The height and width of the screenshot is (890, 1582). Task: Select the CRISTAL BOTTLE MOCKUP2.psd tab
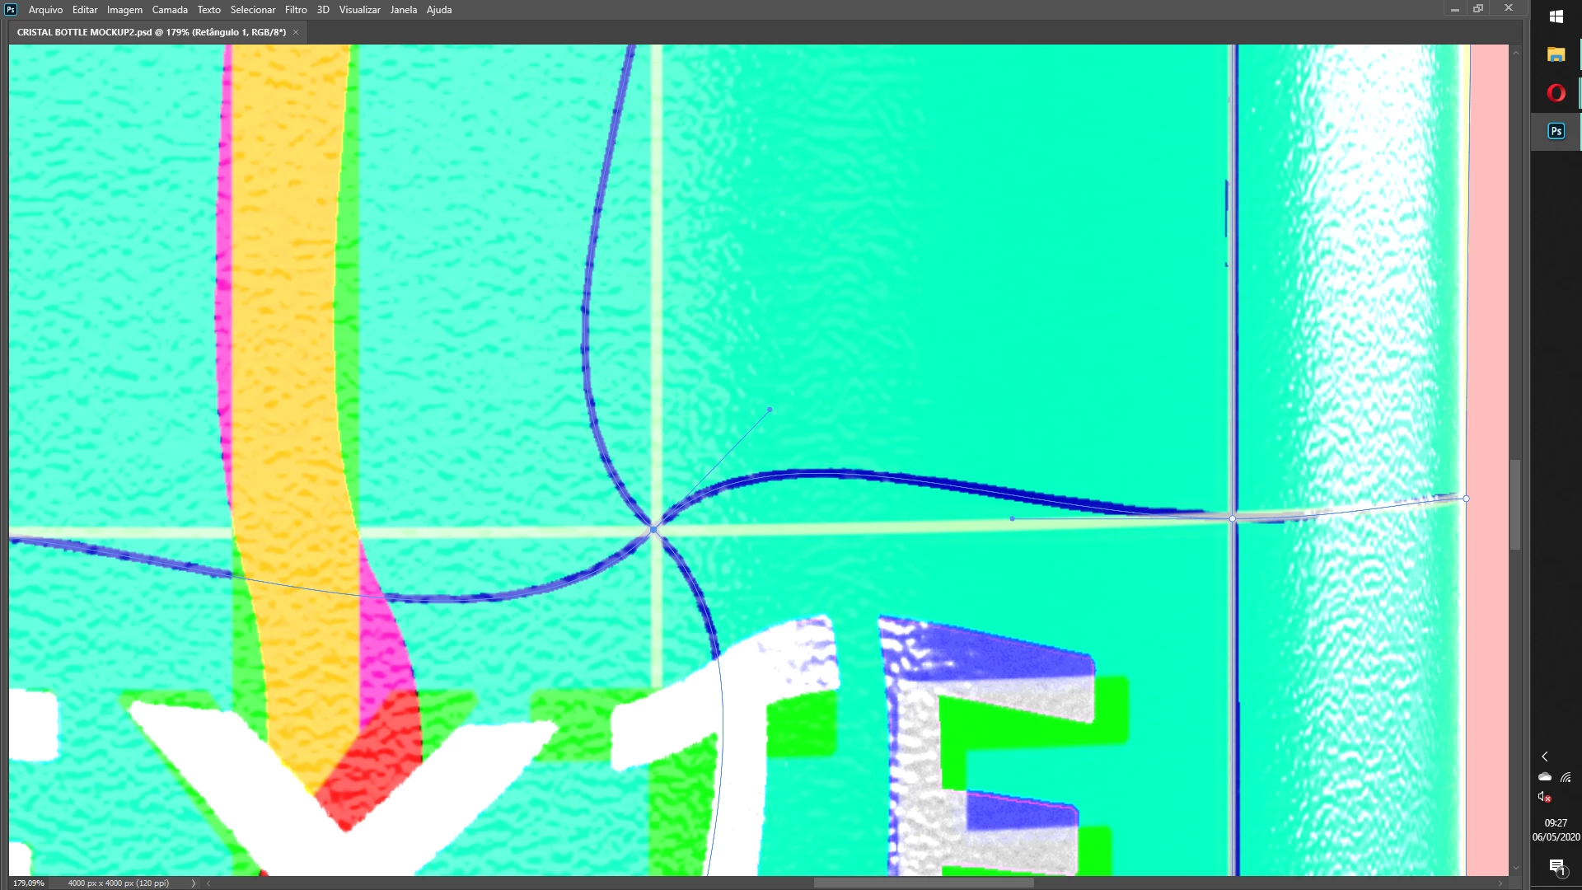pos(151,32)
